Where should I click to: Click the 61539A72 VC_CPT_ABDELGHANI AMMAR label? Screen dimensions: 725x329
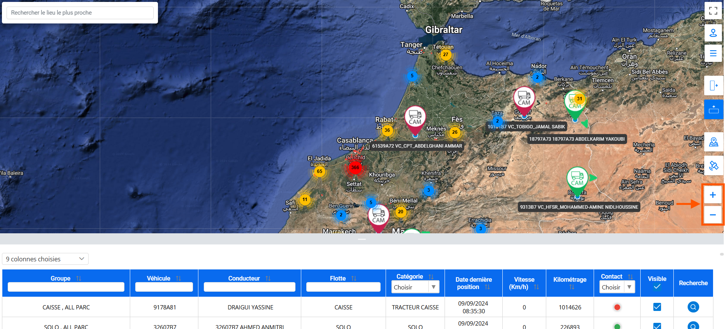click(417, 146)
